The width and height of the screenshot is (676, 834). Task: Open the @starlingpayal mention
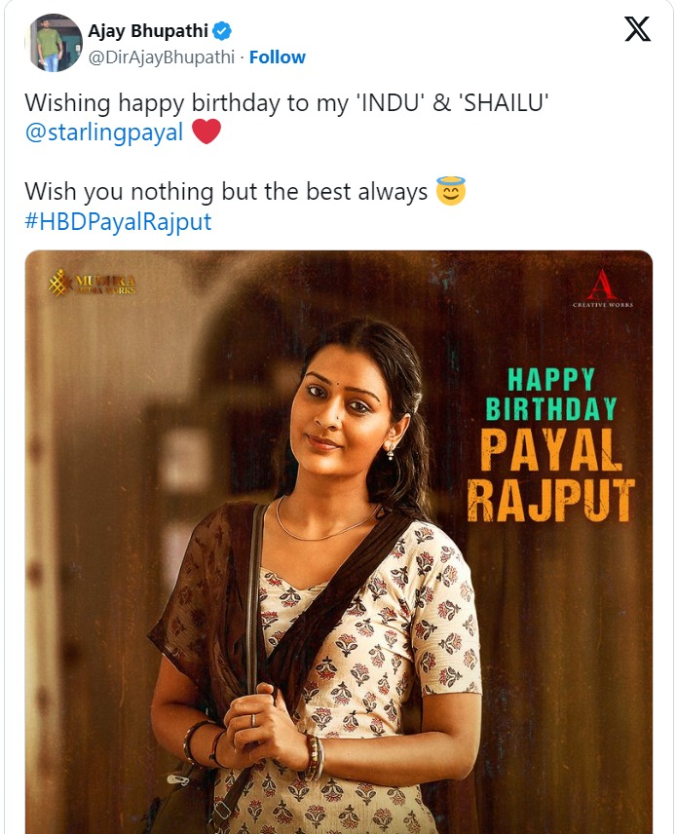(103, 133)
